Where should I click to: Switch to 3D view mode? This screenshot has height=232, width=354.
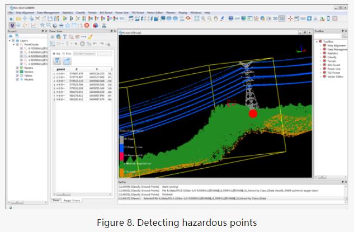click(281, 19)
